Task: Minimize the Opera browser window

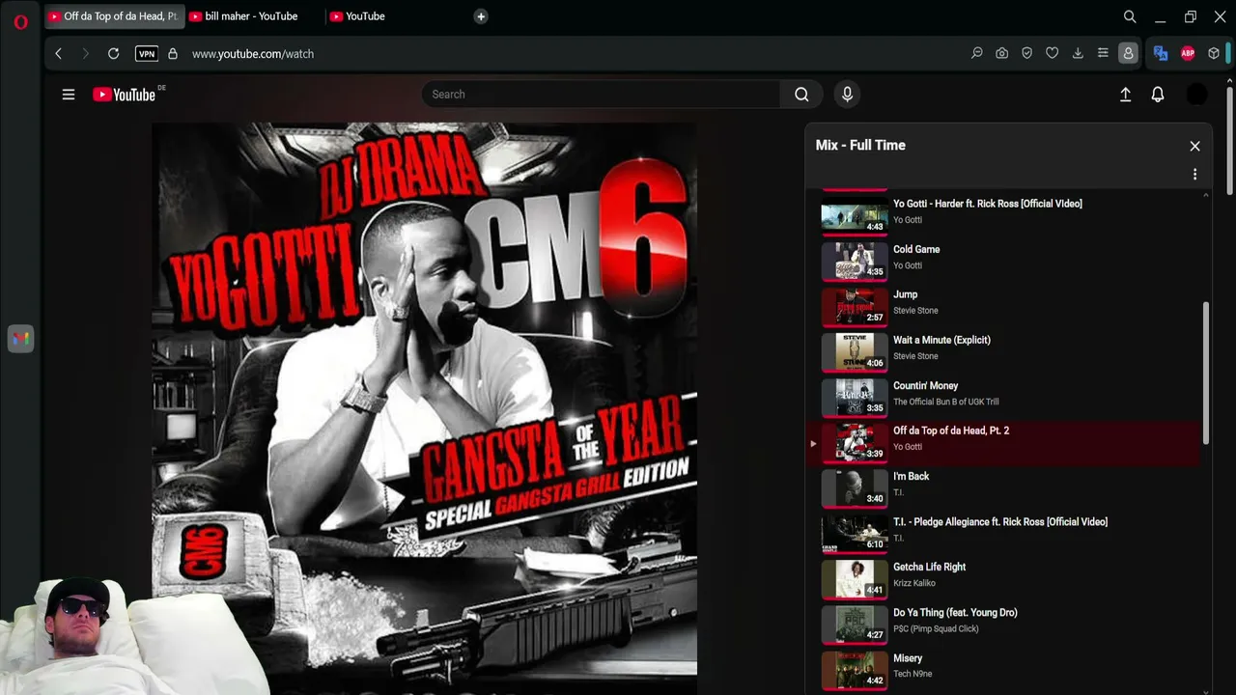Action: point(1161,16)
